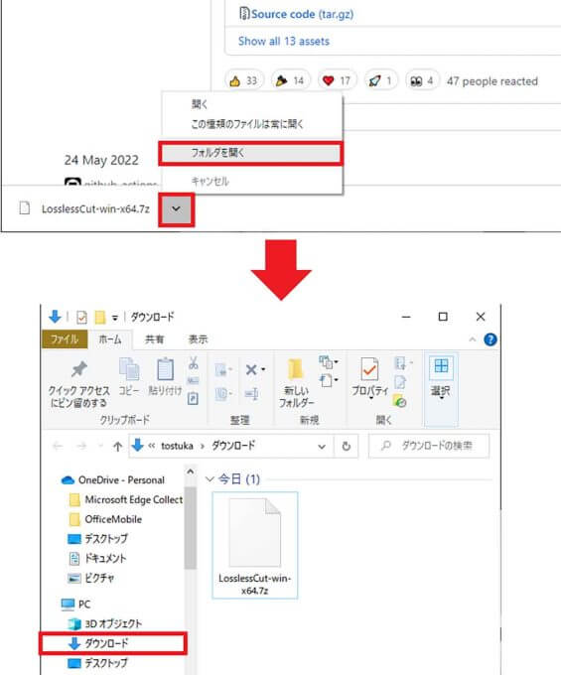Select ダウンロード under PC in navigation pane
The width and height of the screenshot is (561, 675).
click(x=113, y=643)
